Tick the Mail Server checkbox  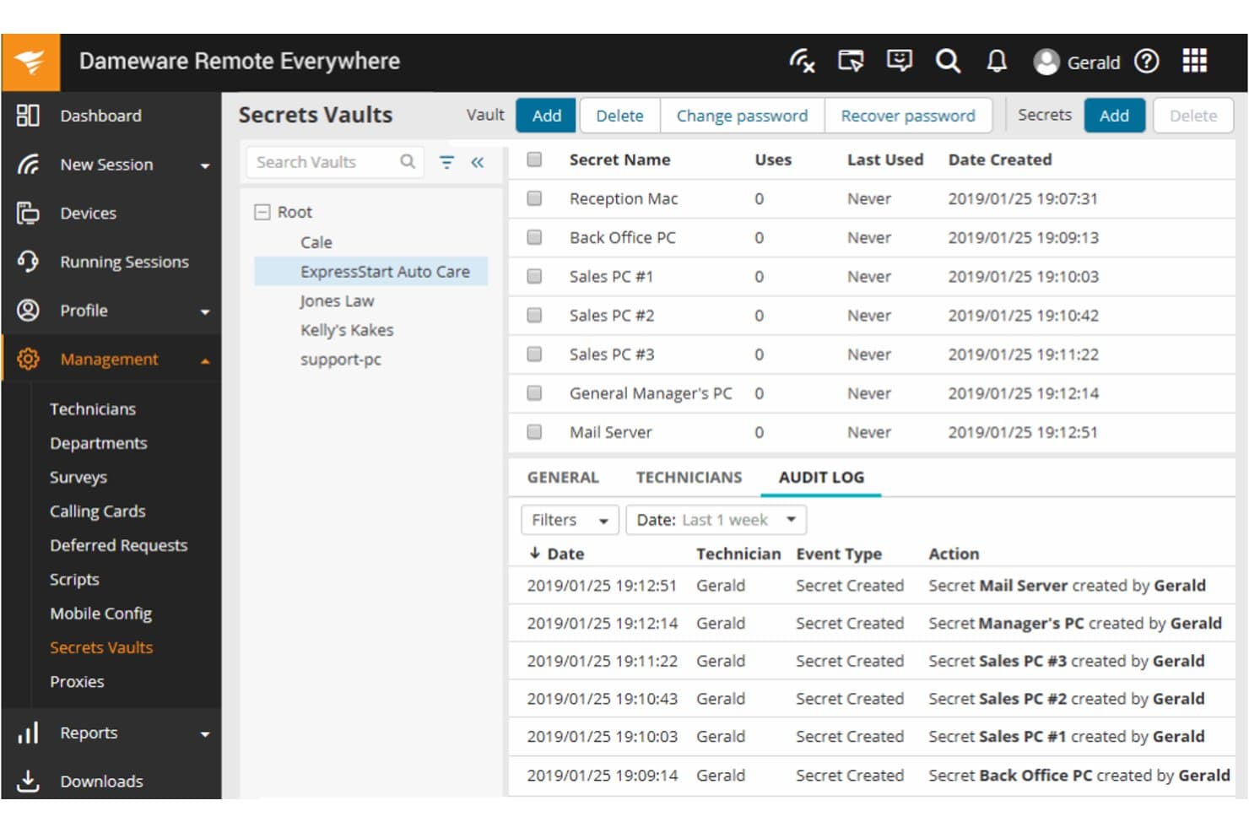pyautogui.click(x=534, y=431)
